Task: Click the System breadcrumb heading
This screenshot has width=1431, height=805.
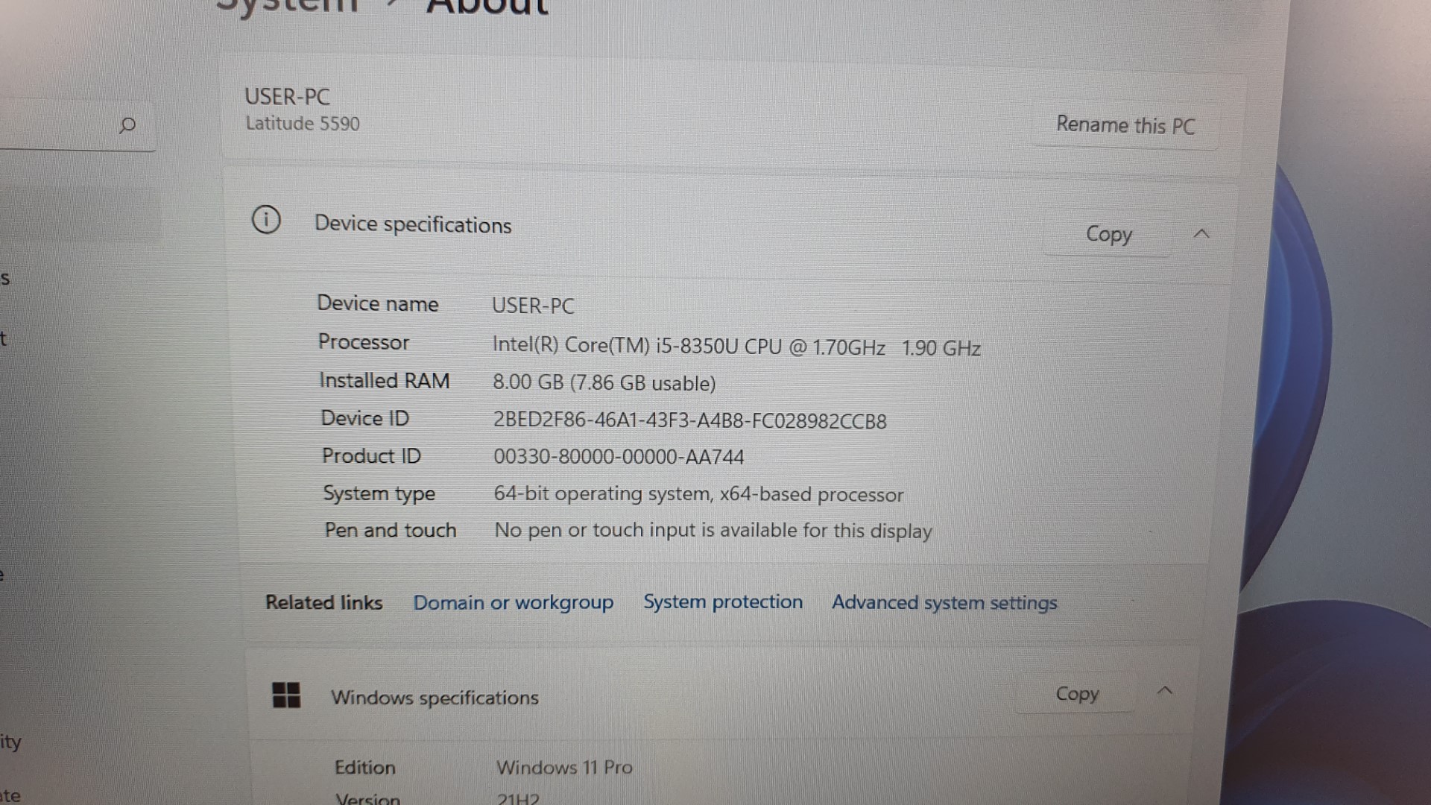Action: [288, 7]
